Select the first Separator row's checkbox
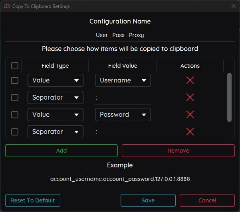The width and height of the screenshot is (240, 212). (x=15, y=98)
